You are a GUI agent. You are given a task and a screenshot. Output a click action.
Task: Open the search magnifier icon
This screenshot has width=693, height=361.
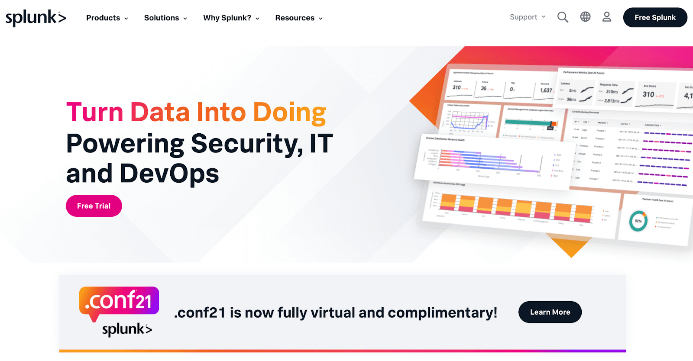click(563, 17)
